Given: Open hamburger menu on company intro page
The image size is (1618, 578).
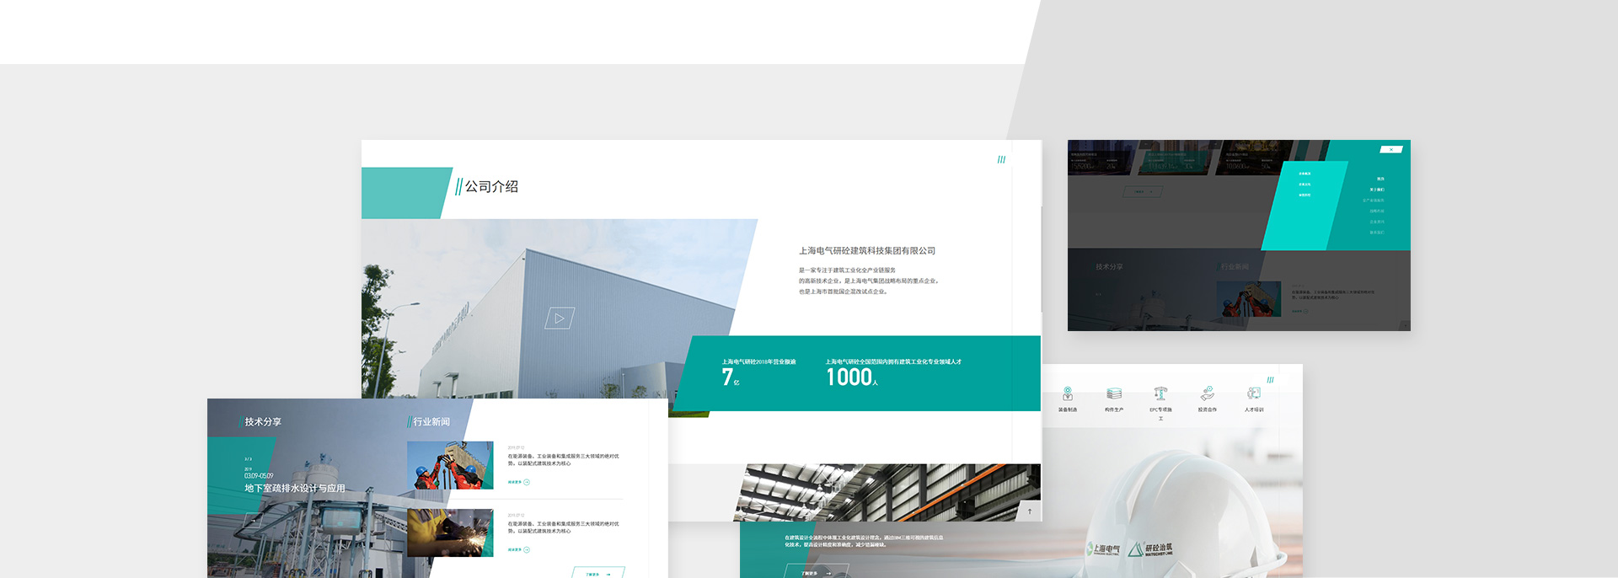Looking at the screenshot, I should [1001, 159].
